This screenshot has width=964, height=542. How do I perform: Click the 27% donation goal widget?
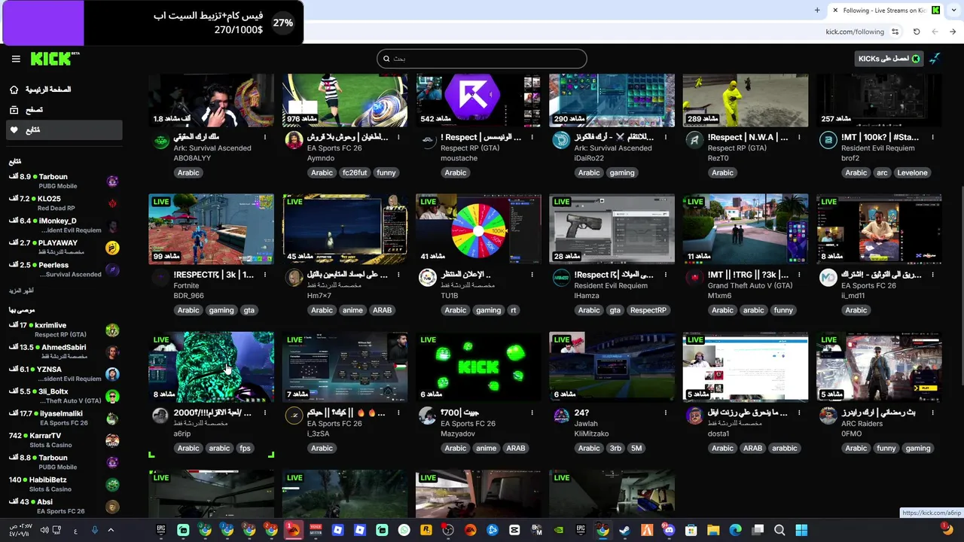[152, 23]
